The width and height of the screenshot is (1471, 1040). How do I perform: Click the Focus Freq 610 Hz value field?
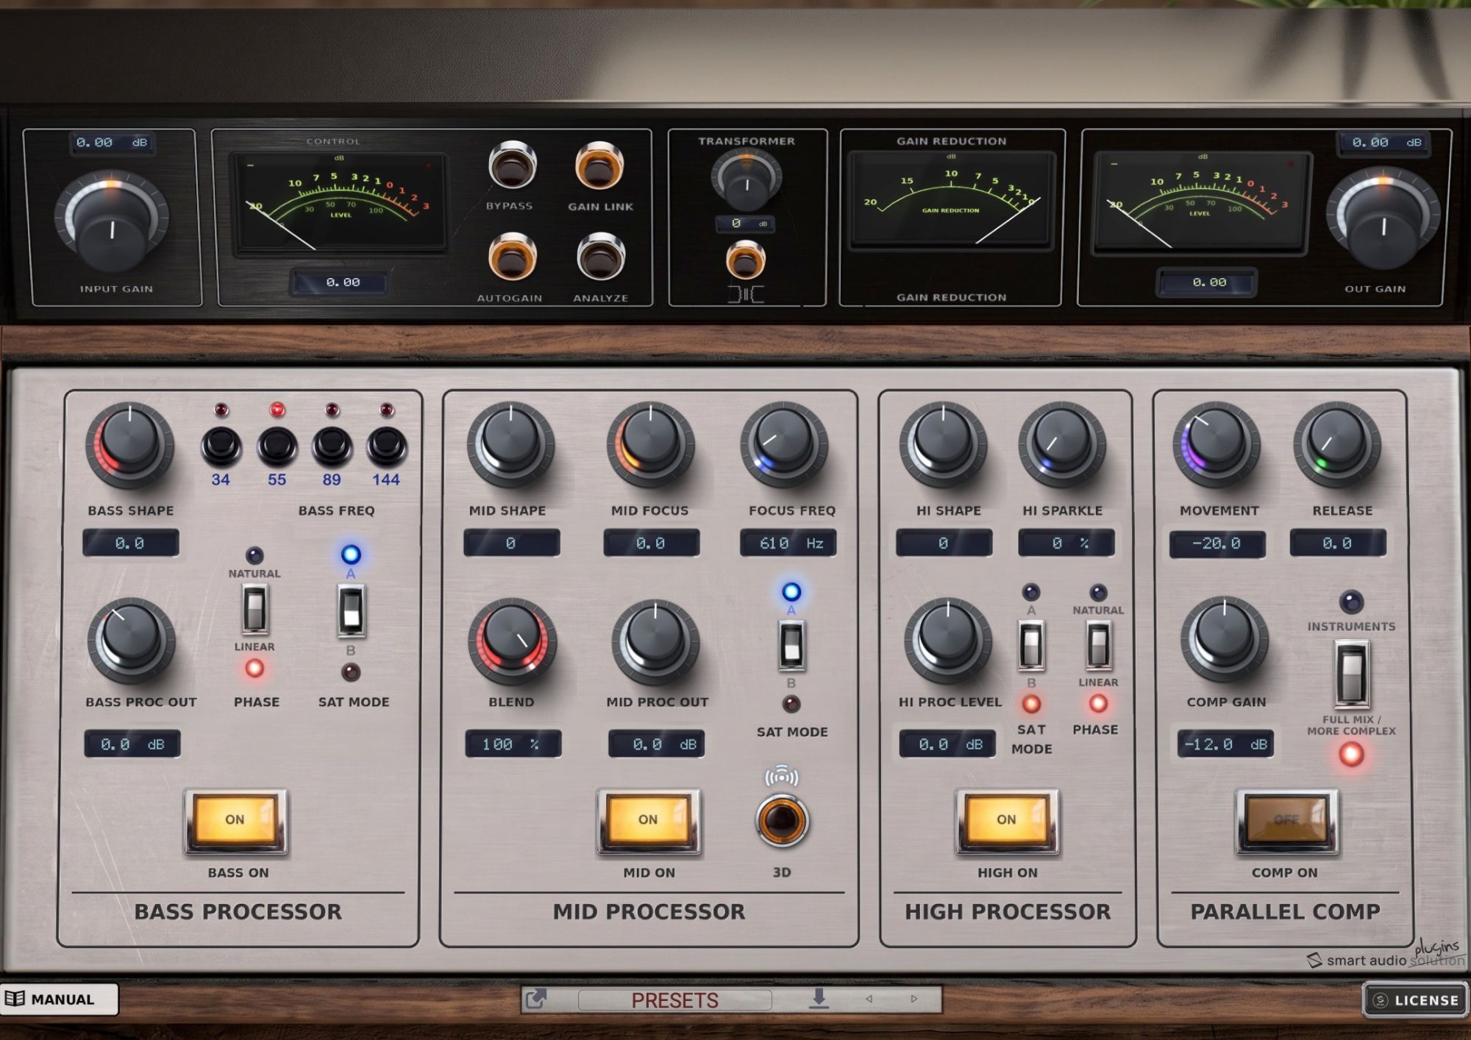pos(788,544)
